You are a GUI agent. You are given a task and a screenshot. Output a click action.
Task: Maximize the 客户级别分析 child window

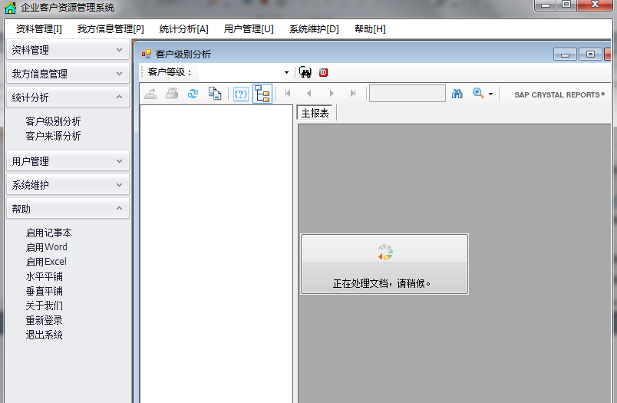tap(590, 55)
